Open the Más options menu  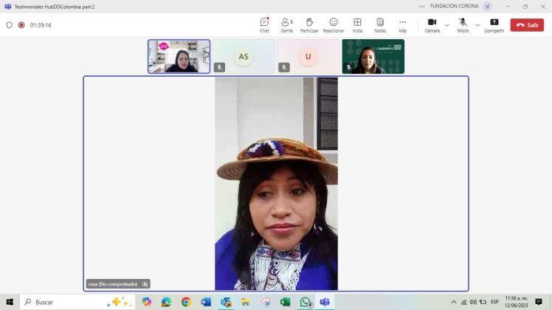point(402,25)
